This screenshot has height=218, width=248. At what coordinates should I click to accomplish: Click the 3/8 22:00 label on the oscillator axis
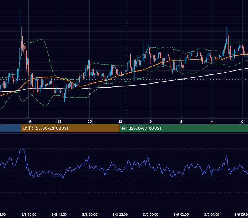pyautogui.click(x=120, y=214)
